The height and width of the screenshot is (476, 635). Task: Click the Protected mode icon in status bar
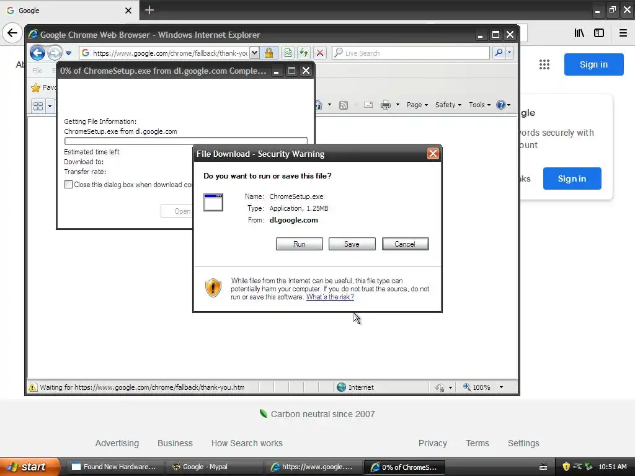pos(440,388)
